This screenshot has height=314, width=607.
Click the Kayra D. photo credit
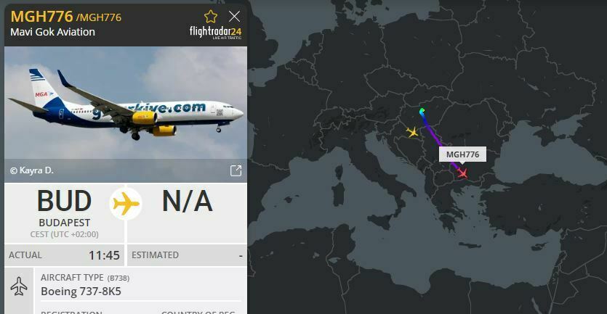tap(32, 170)
